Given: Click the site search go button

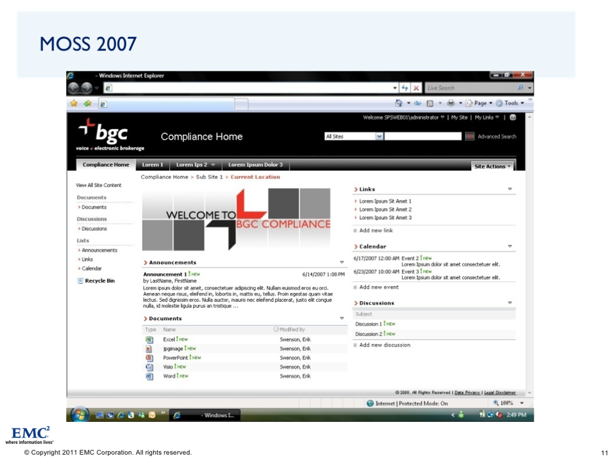Looking at the screenshot, I should coord(469,136).
